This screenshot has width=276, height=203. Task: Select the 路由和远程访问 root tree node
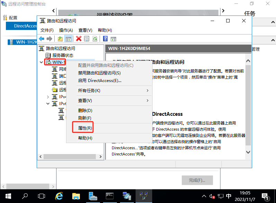coord(57,49)
